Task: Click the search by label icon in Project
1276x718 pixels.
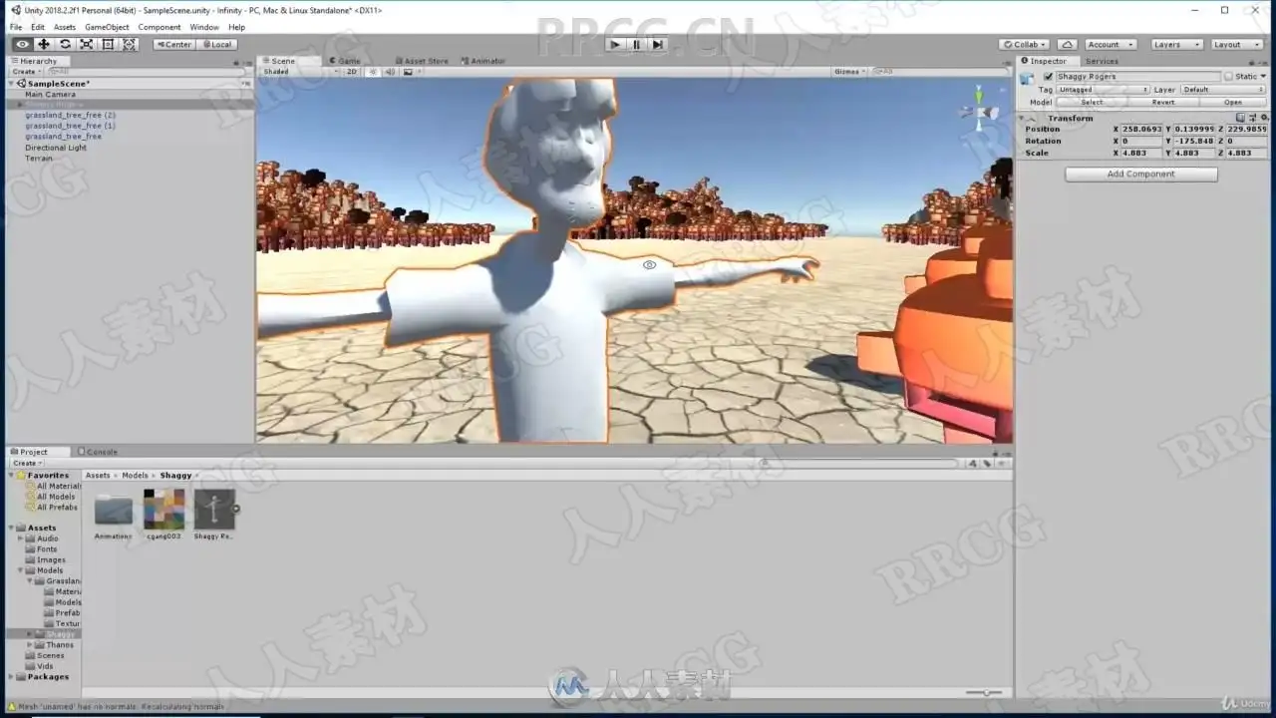Action: click(988, 463)
